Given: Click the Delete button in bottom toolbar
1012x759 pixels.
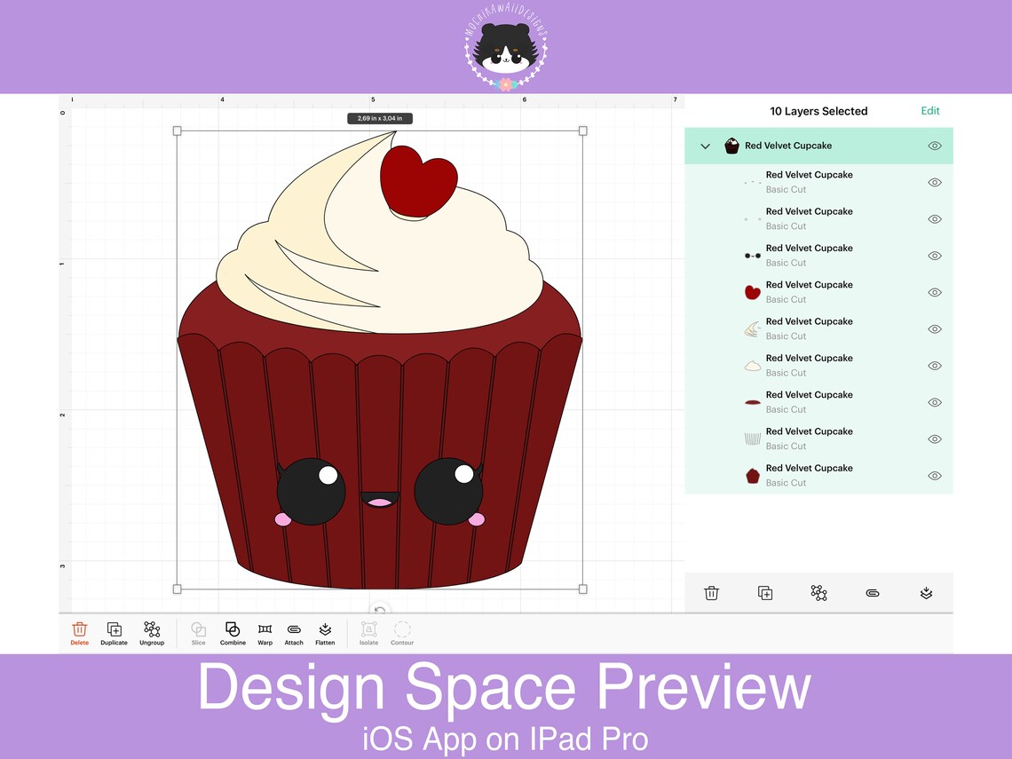Looking at the screenshot, I should pos(79,632).
